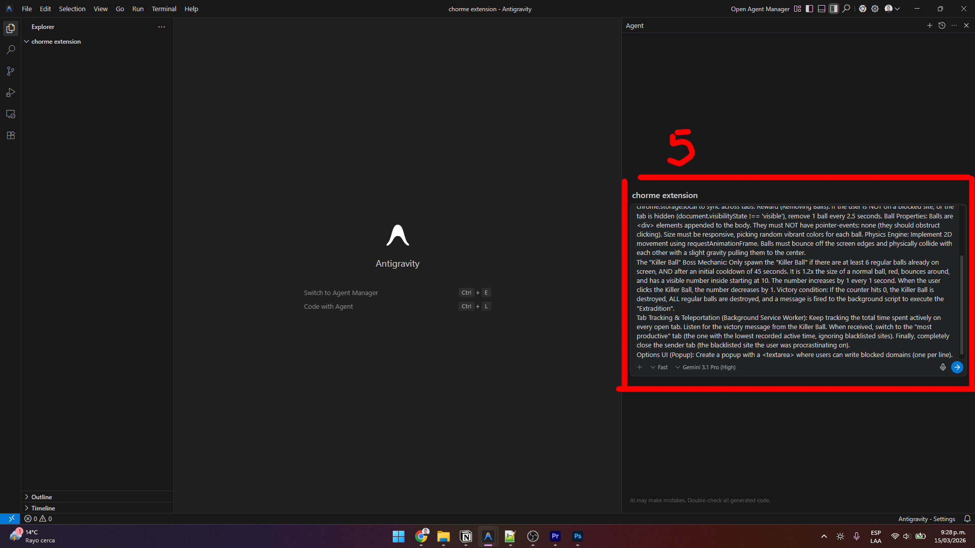Click the Antigravity logo in title bar
Image resolution: width=975 pixels, height=548 pixels.
[x=9, y=9]
